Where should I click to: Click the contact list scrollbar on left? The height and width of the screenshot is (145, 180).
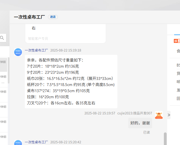pos(9,70)
